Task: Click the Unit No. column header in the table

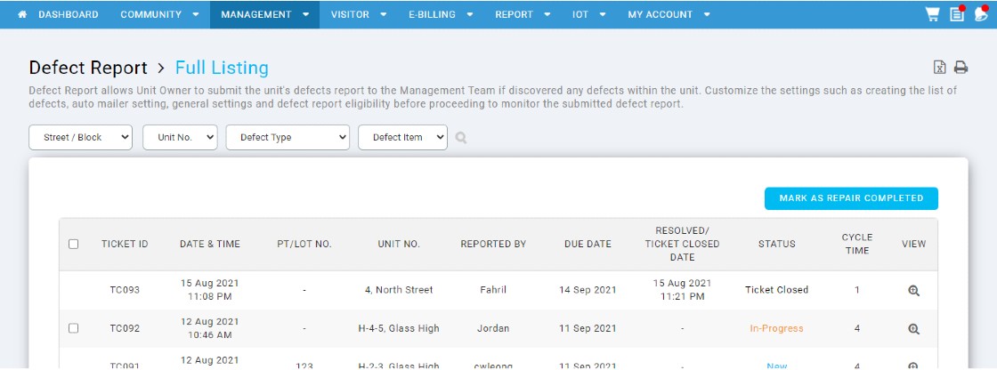Action: pyautogui.click(x=399, y=244)
